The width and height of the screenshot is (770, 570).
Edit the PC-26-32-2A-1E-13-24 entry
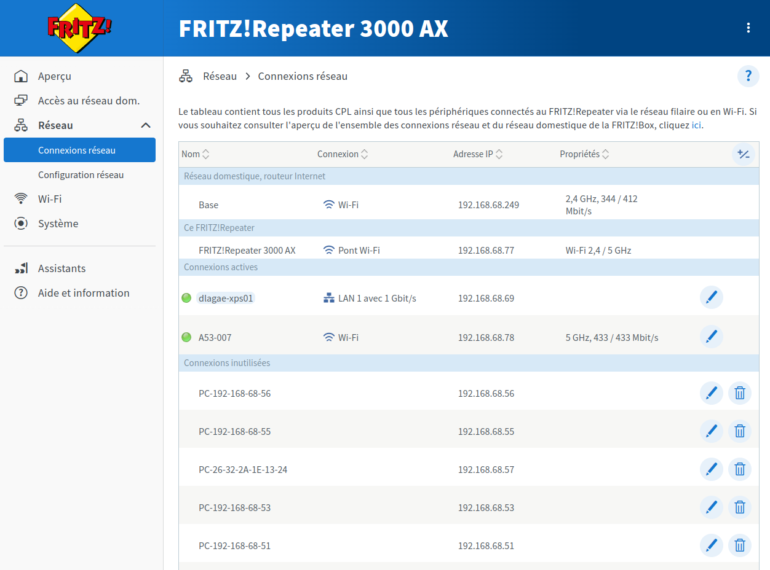(x=712, y=469)
